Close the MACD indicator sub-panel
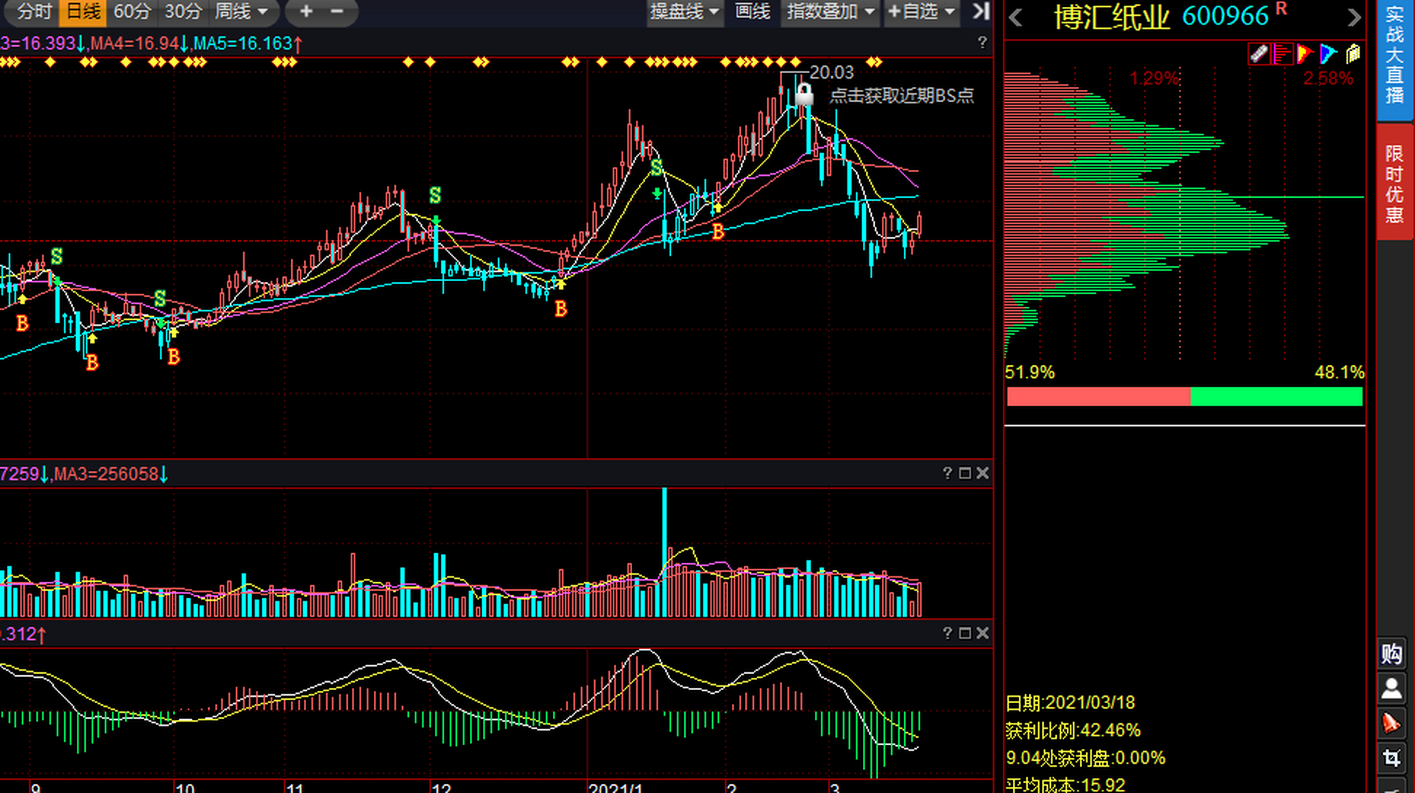The width and height of the screenshot is (1415, 793). point(982,633)
